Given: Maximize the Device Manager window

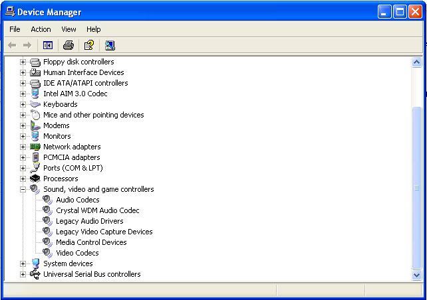Looking at the screenshot, I should 400,12.
